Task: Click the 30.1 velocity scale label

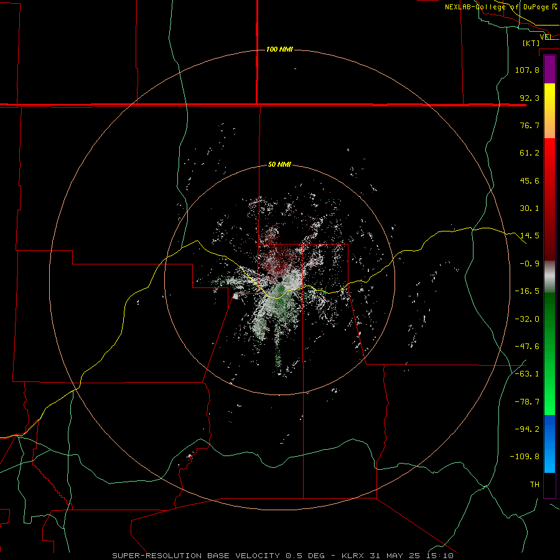Action: click(530, 208)
